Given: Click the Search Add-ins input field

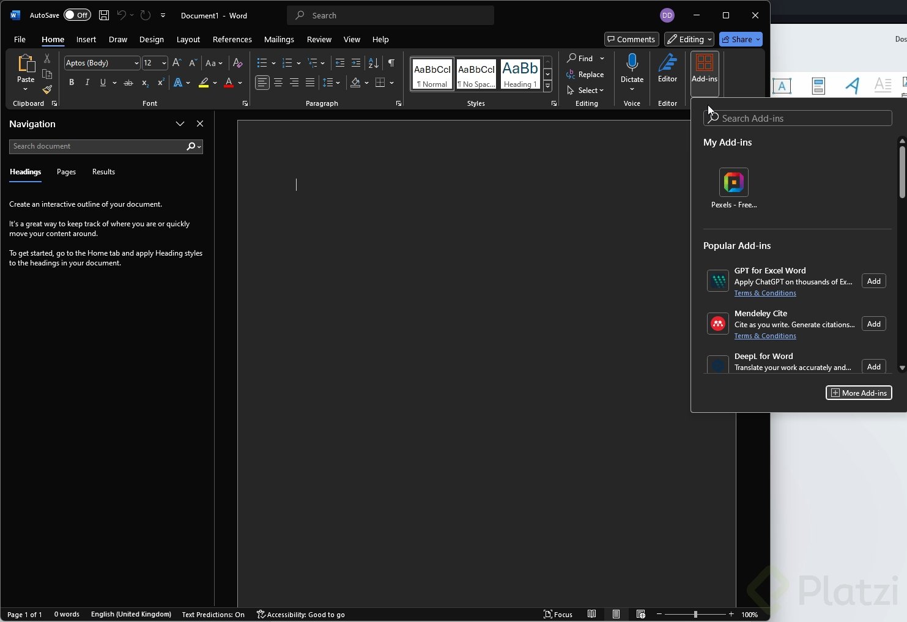Looking at the screenshot, I should pyautogui.click(x=801, y=119).
